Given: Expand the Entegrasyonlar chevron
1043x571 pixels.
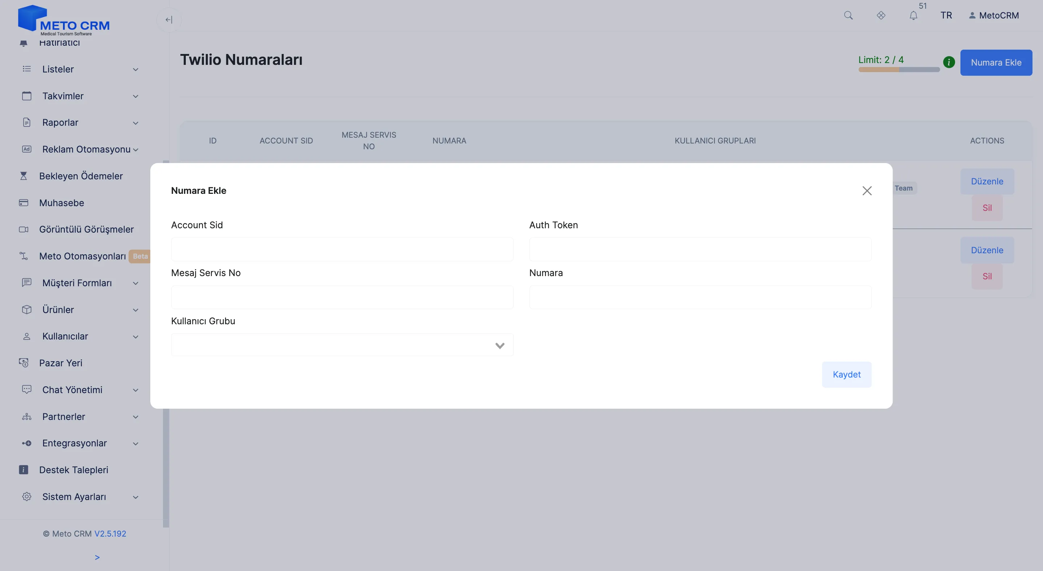Looking at the screenshot, I should pos(136,444).
